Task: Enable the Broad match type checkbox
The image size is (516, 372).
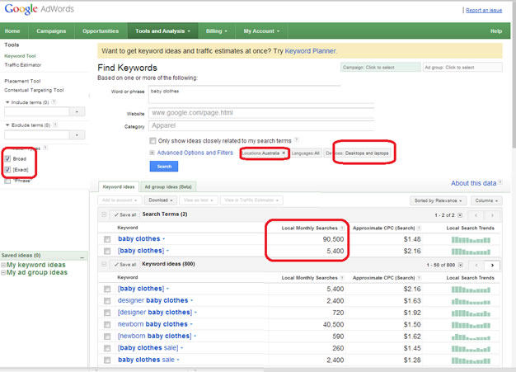Action: pos(7,158)
